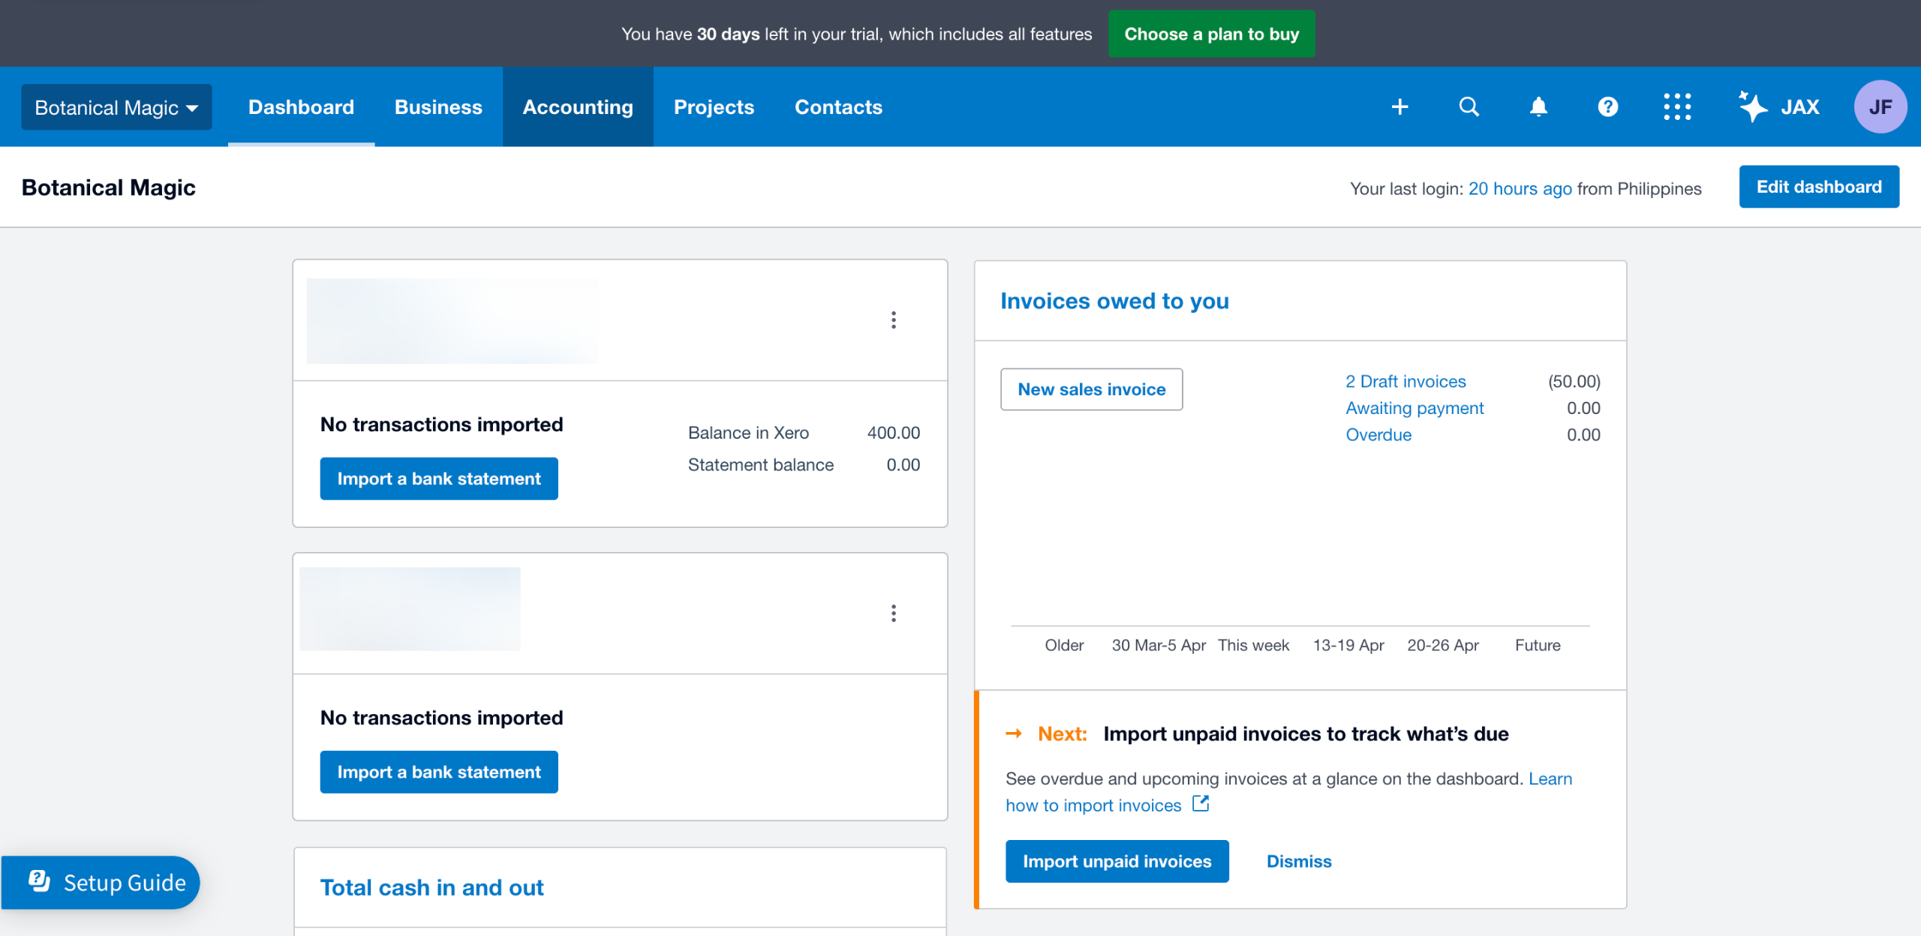Open the Projects tab
1921x936 pixels.
[x=714, y=107]
